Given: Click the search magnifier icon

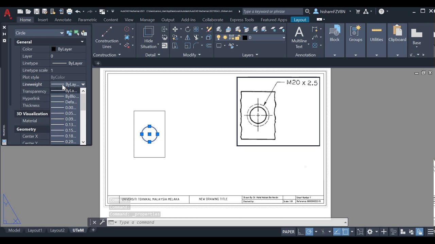Looking at the screenshot, I should coord(308,12).
